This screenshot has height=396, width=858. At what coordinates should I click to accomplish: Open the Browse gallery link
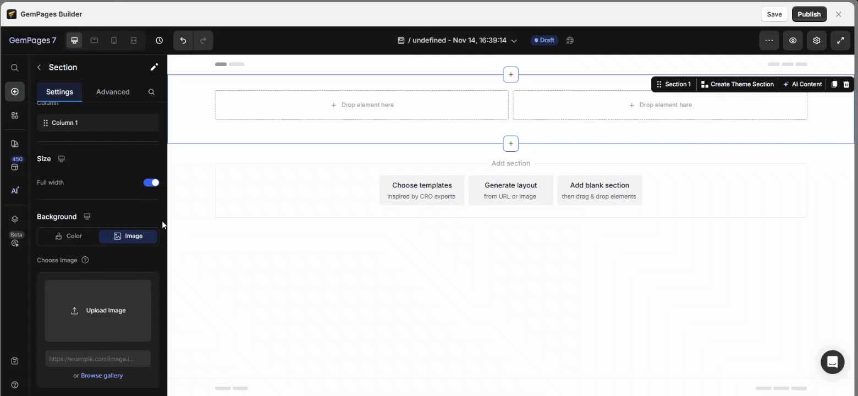pos(102,376)
